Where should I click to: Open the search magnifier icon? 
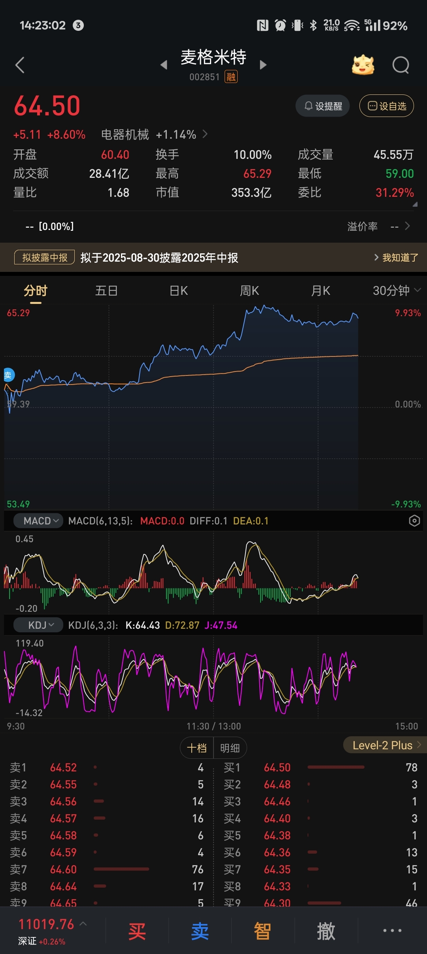pos(401,65)
